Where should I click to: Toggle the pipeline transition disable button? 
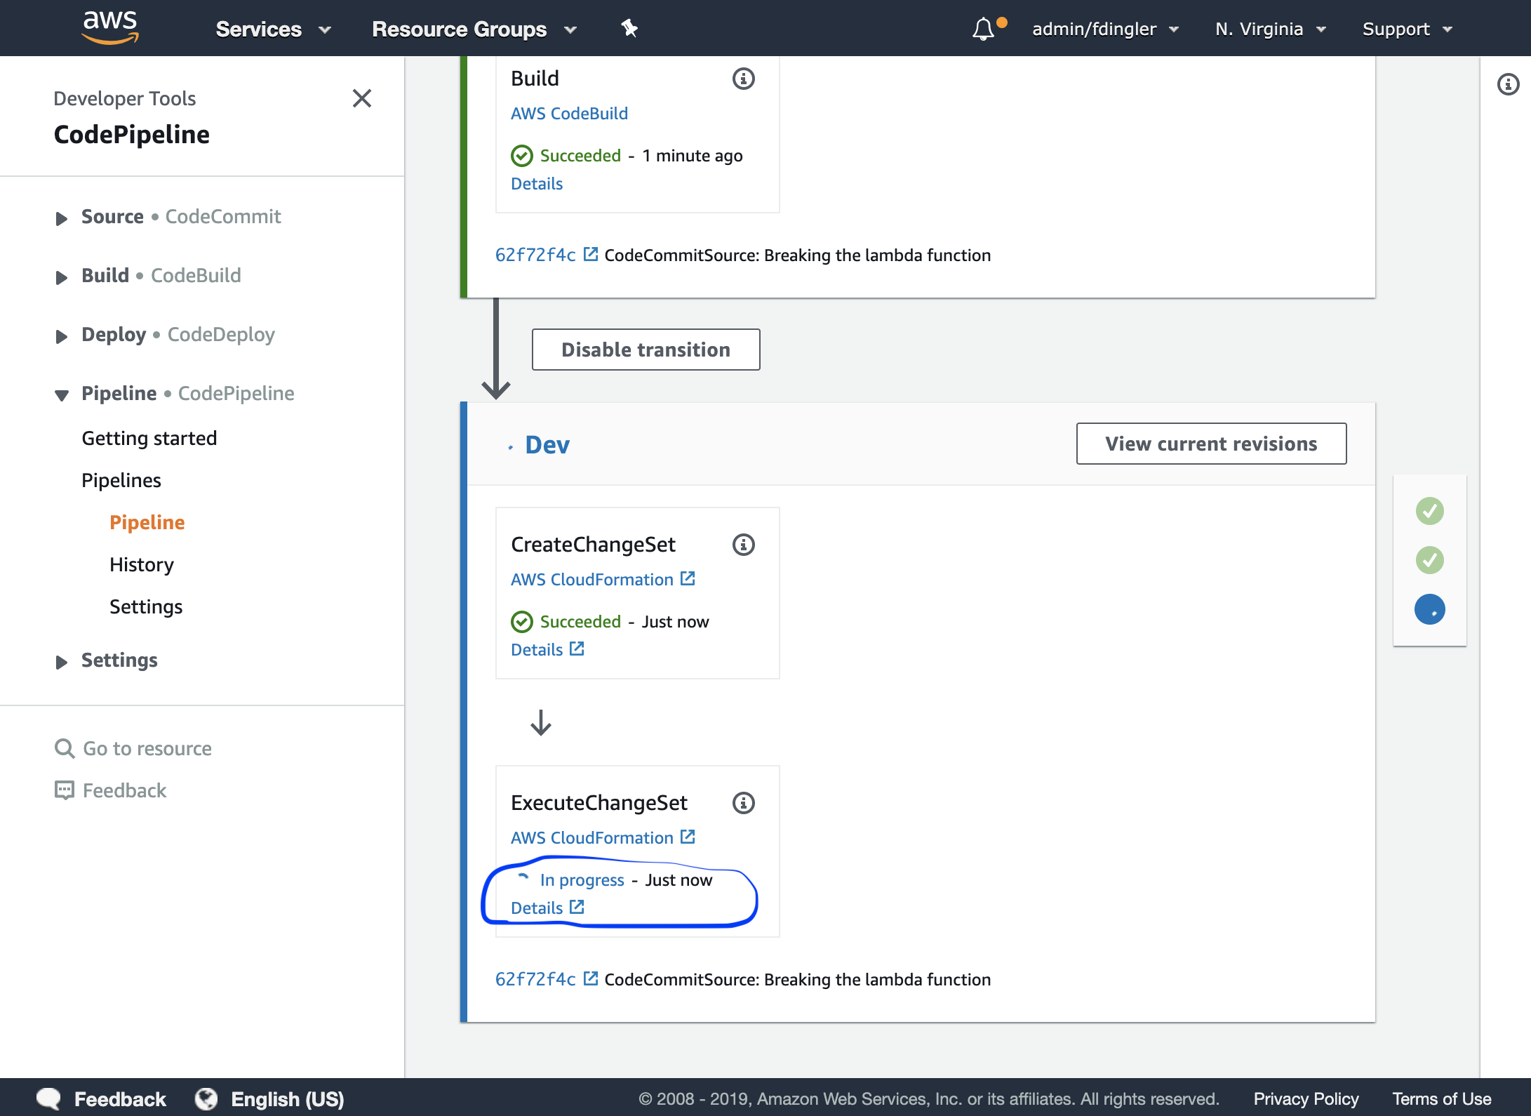click(x=646, y=348)
